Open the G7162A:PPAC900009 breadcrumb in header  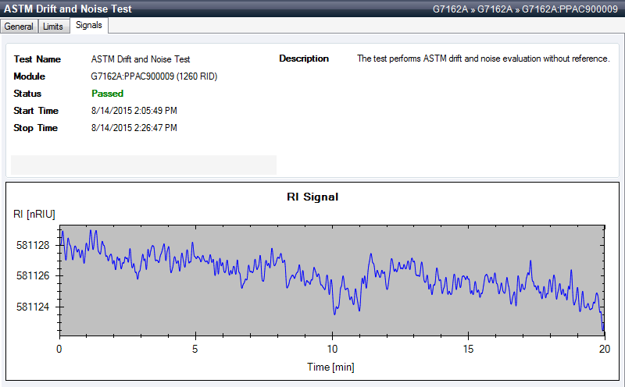pyautogui.click(x=570, y=9)
